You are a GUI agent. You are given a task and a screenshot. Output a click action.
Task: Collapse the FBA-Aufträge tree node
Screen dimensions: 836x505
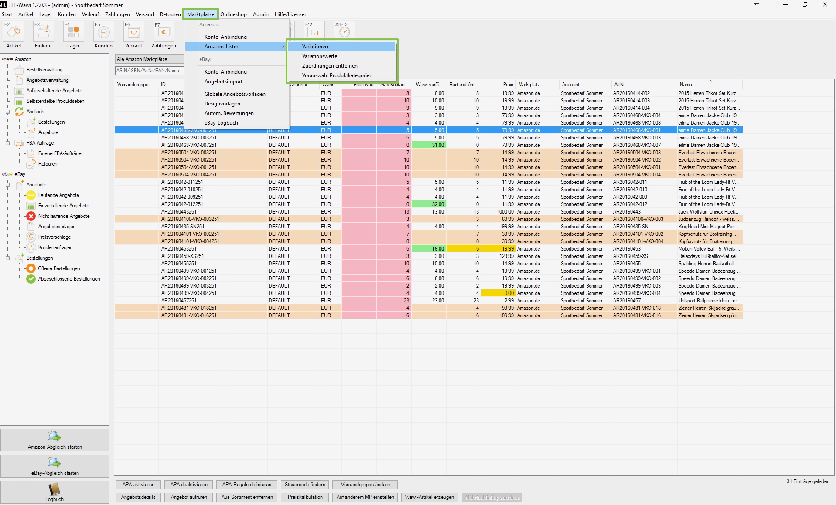point(7,143)
